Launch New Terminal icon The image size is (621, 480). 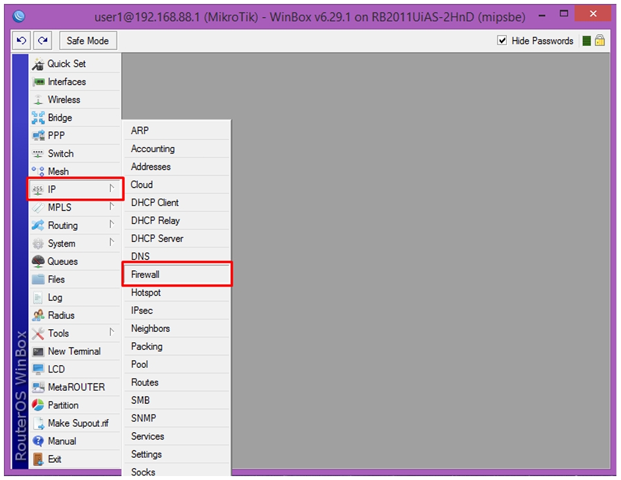(x=38, y=351)
